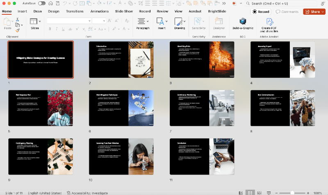The height and width of the screenshot is (195, 328).
Task: Click the Crop icon in quick access toolbar
Action: click(x=141, y=3)
